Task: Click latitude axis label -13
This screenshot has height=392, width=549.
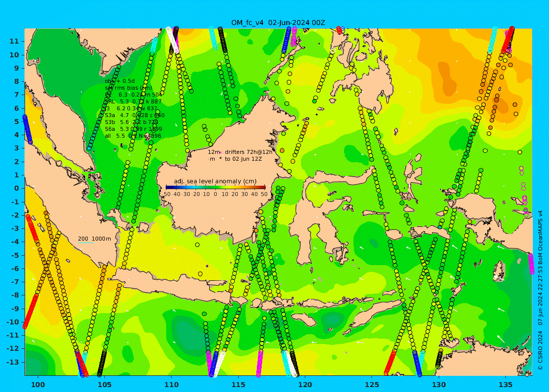Action: pyautogui.click(x=13, y=362)
